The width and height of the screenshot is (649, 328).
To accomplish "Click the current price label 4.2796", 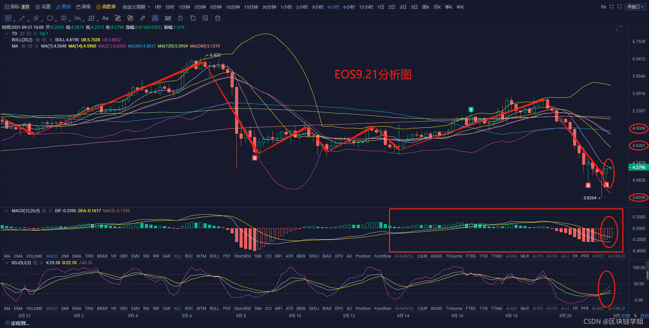I will (x=639, y=167).
